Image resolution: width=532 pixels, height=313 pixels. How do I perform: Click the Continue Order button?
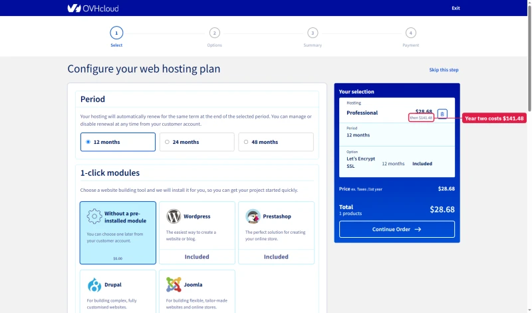(396, 229)
